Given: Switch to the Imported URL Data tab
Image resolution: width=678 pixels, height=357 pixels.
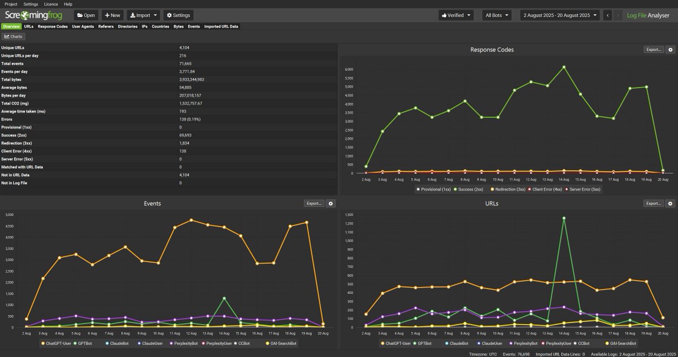Looking at the screenshot, I should click(x=221, y=26).
